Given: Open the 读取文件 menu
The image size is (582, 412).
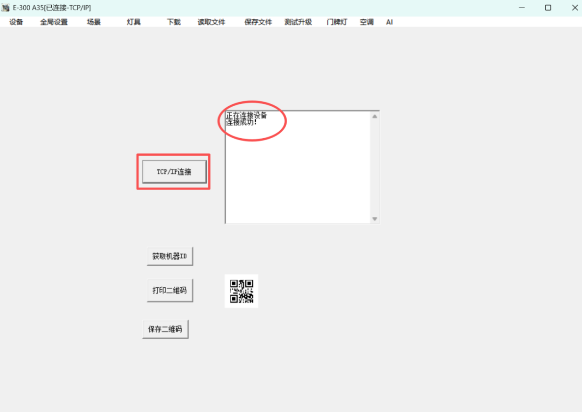Looking at the screenshot, I should click(x=211, y=22).
